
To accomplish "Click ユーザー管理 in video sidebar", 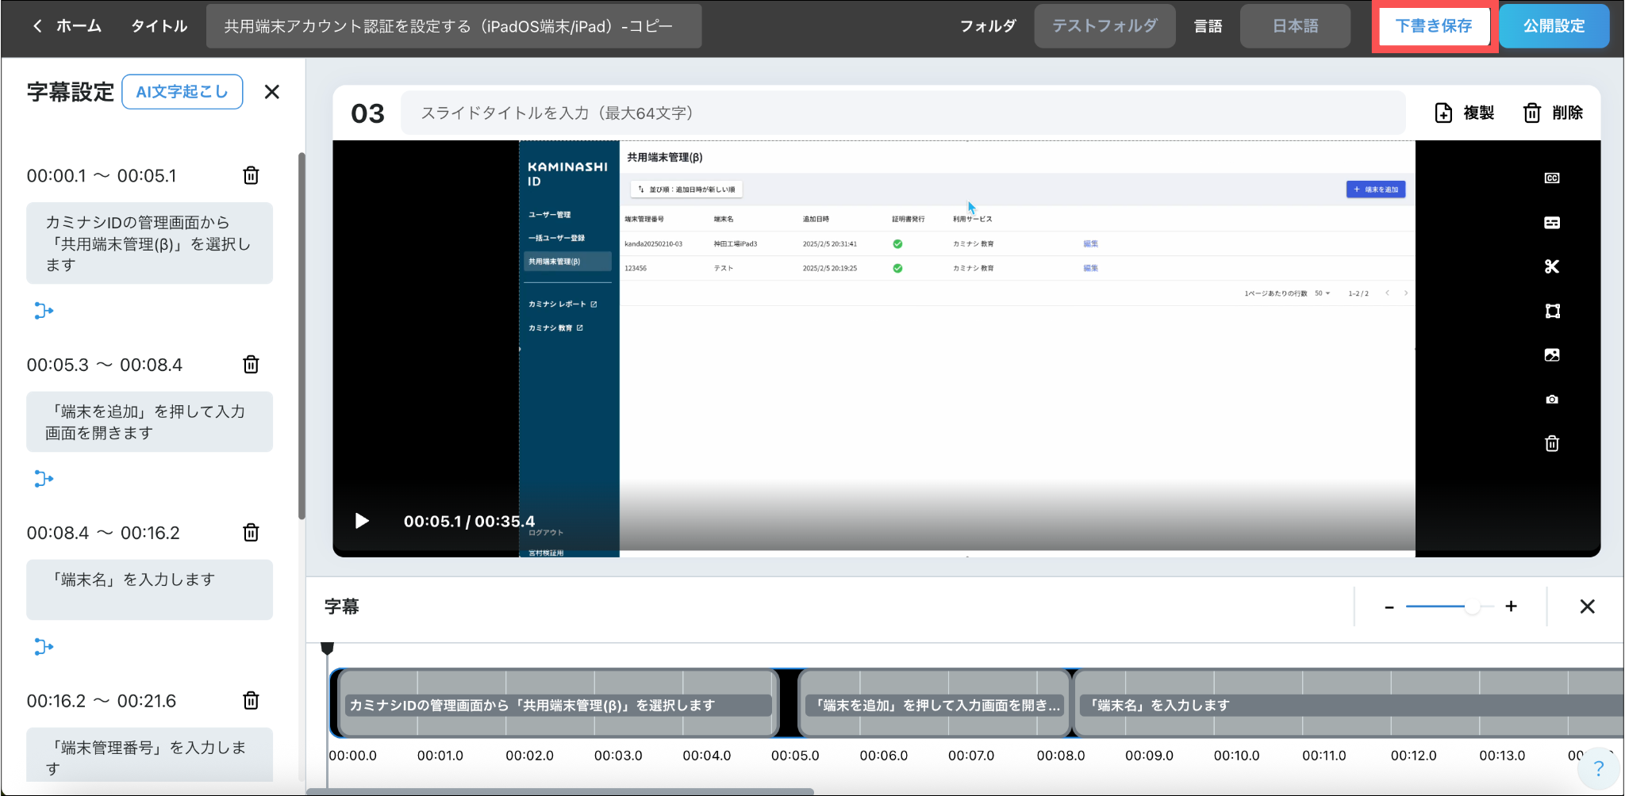I will (x=550, y=215).
